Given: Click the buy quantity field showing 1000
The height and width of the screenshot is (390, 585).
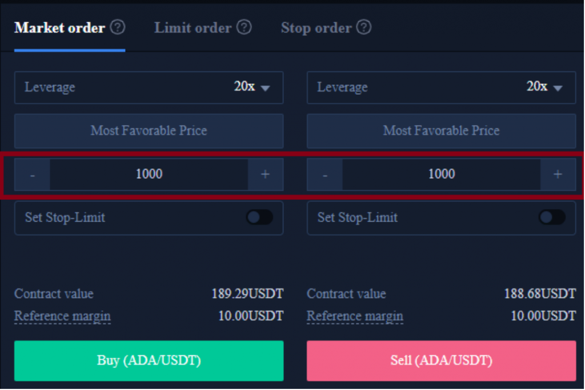Looking at the screenshot, I should pyautogui.click(x=149, y=175).
